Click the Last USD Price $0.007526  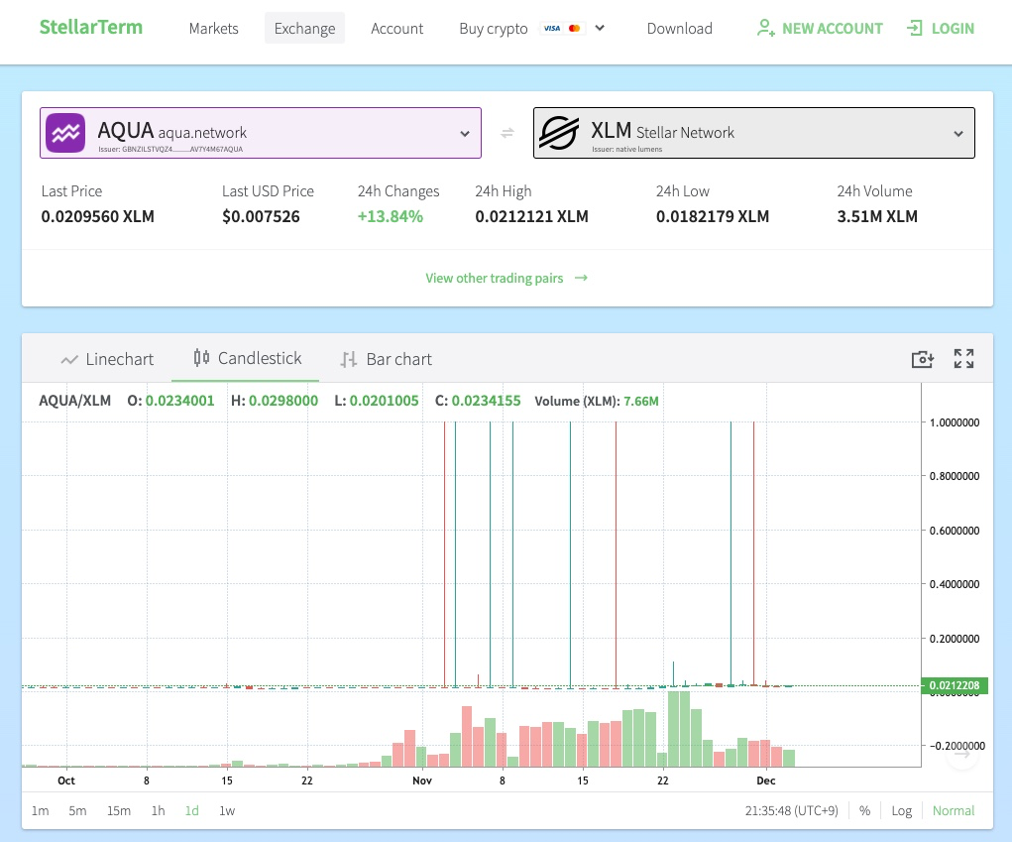261,216
